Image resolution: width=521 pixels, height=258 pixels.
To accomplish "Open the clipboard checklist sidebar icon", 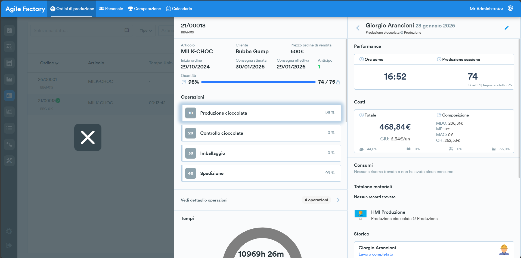I will [9, 30].
